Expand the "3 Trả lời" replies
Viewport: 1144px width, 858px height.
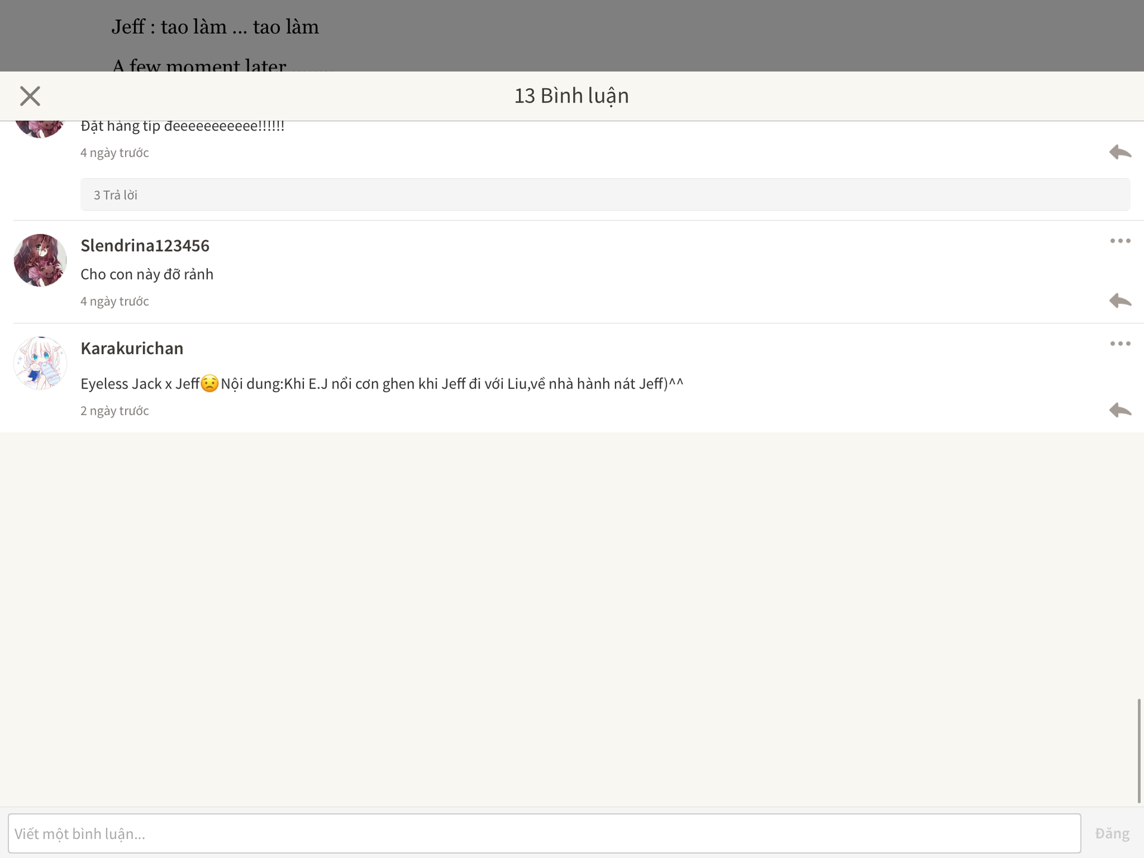coord(116,195)
